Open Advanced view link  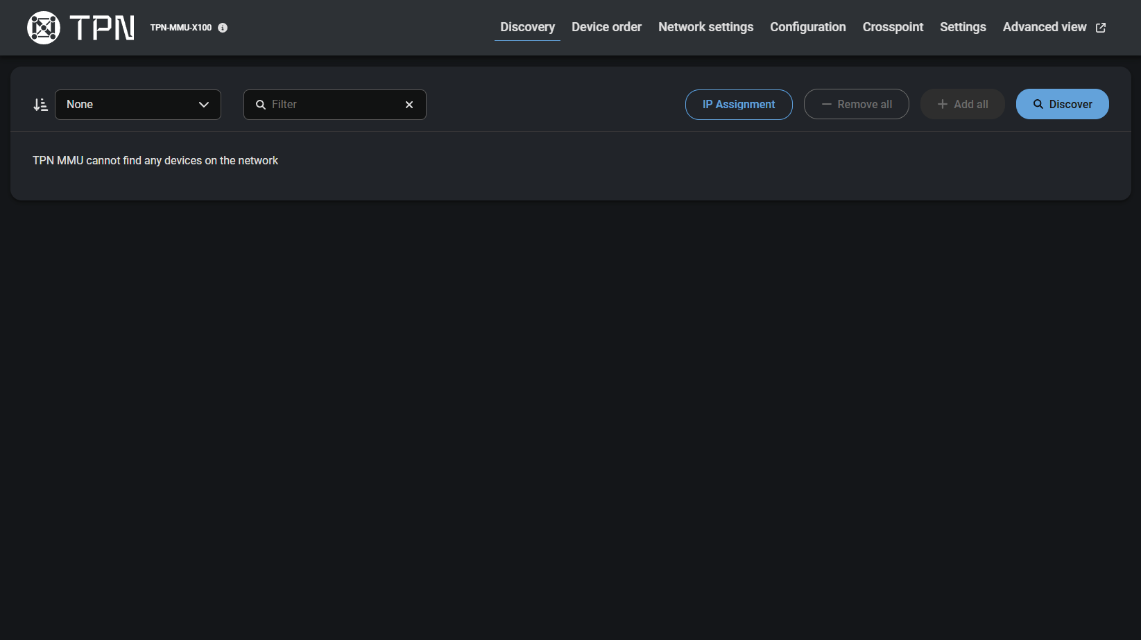pyautogui.click(x=1054, y=27)
